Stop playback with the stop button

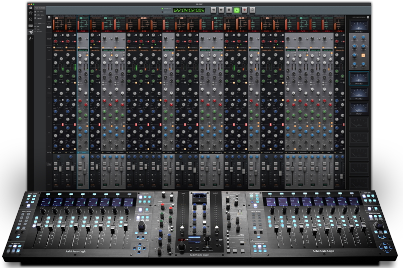coord(229,10)
